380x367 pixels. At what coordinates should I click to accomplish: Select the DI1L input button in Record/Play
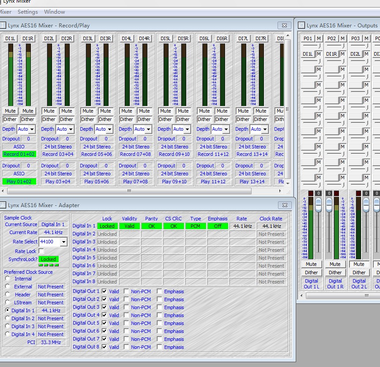point(10,38)
